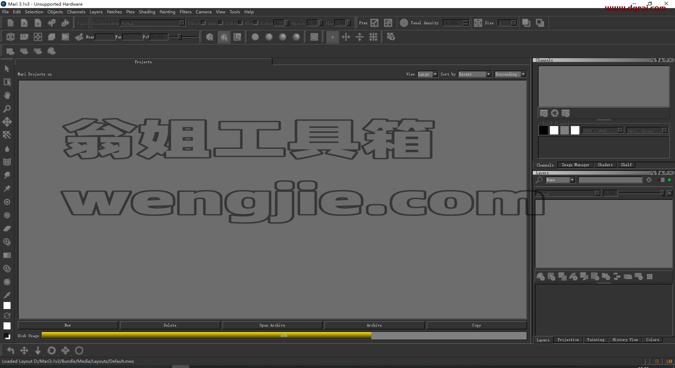Screen dimensions: 675x368
Task: Open the layer blend mode Normal dropdown
Action: (x=568, y=193)
